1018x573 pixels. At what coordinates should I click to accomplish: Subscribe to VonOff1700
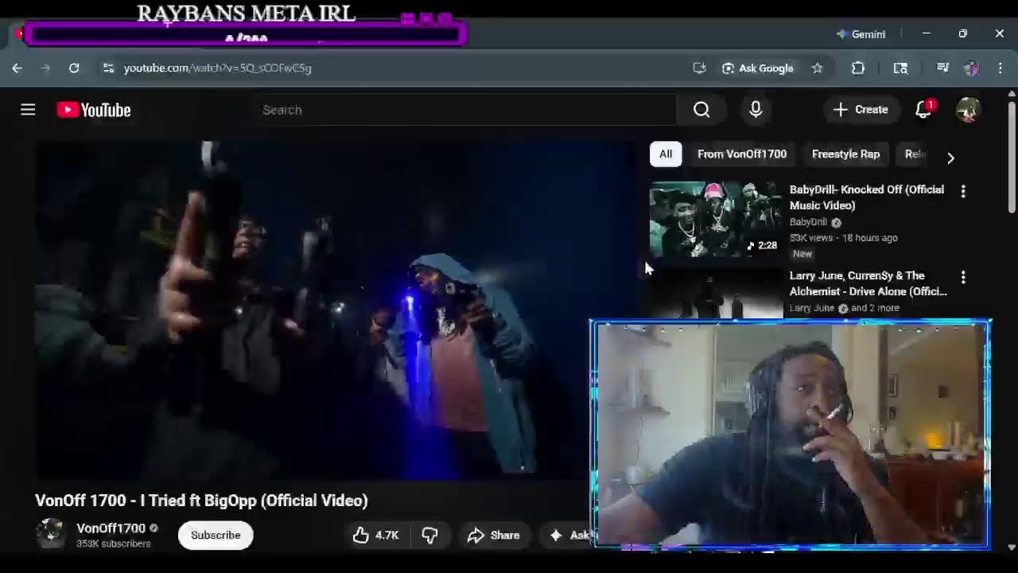[x=216, y=535]
